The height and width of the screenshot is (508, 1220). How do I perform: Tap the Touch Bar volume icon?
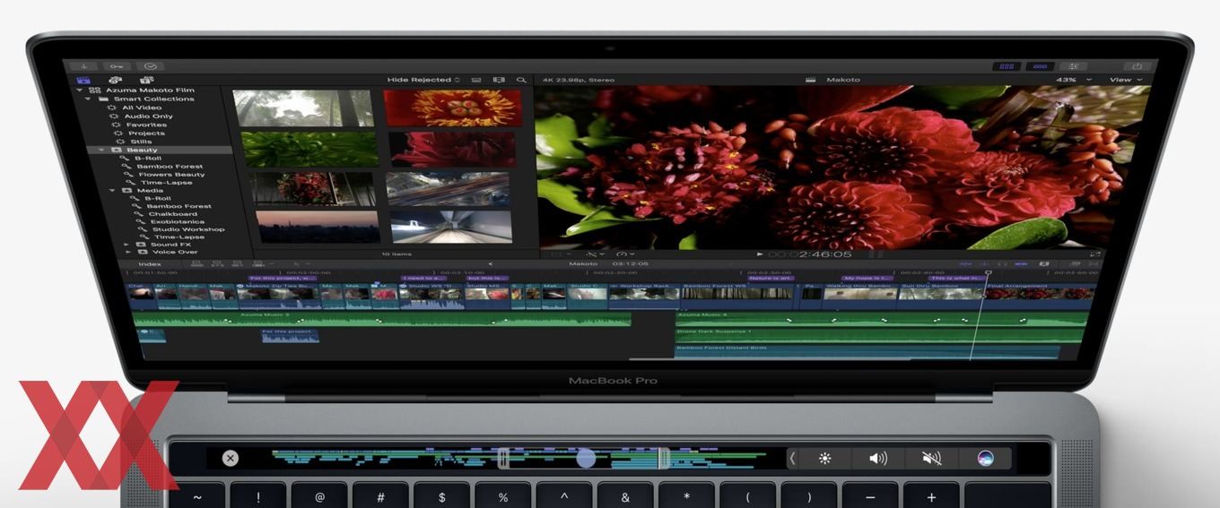point(878,458)
